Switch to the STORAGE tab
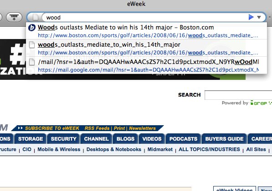The height and width of the screenshot is (191, 272). [31, 139]
